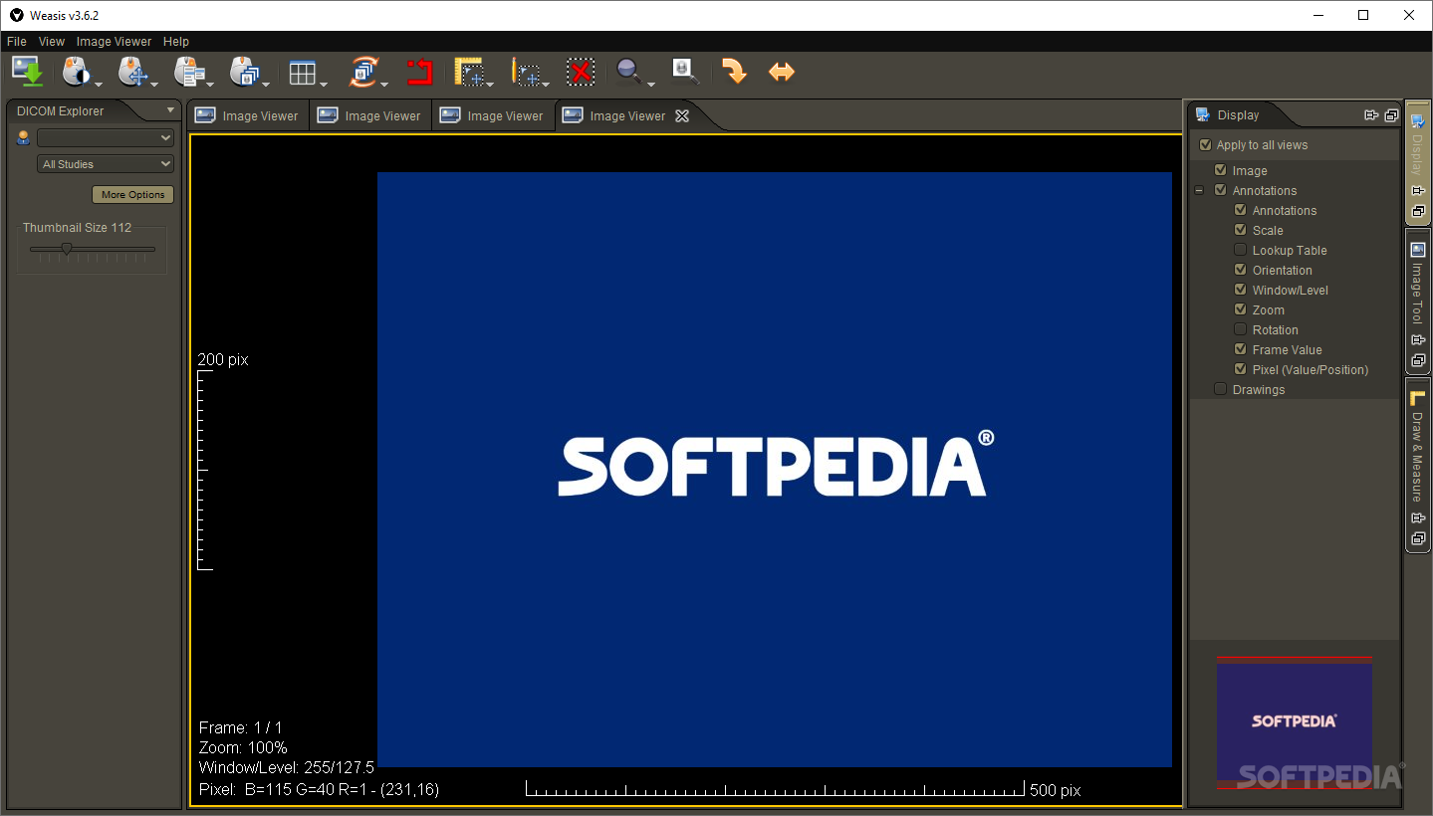
Task: Uncheck the parent Annotations group checkbox
Action: 1221,190
